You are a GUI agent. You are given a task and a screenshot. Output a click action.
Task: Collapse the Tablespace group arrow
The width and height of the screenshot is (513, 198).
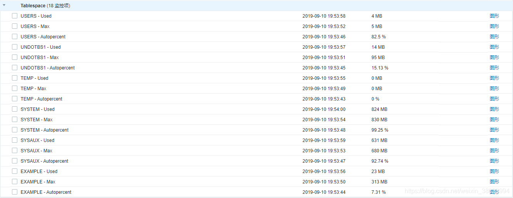4,5
